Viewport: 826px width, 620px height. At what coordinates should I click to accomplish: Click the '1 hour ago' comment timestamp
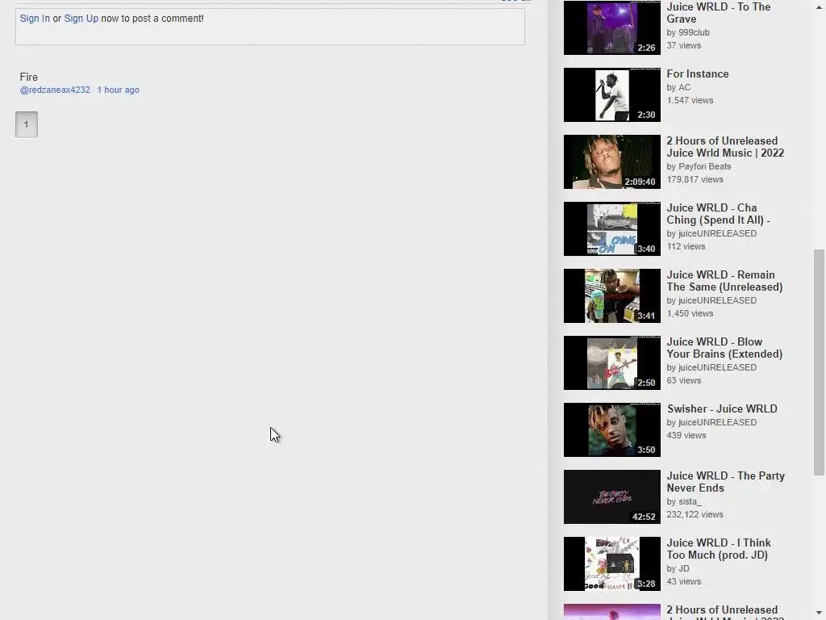118,90
